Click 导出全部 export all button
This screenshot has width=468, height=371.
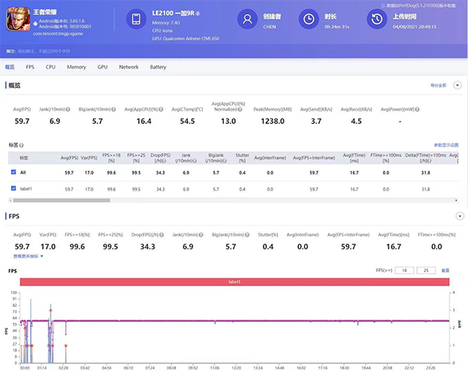tap(438, 84)
